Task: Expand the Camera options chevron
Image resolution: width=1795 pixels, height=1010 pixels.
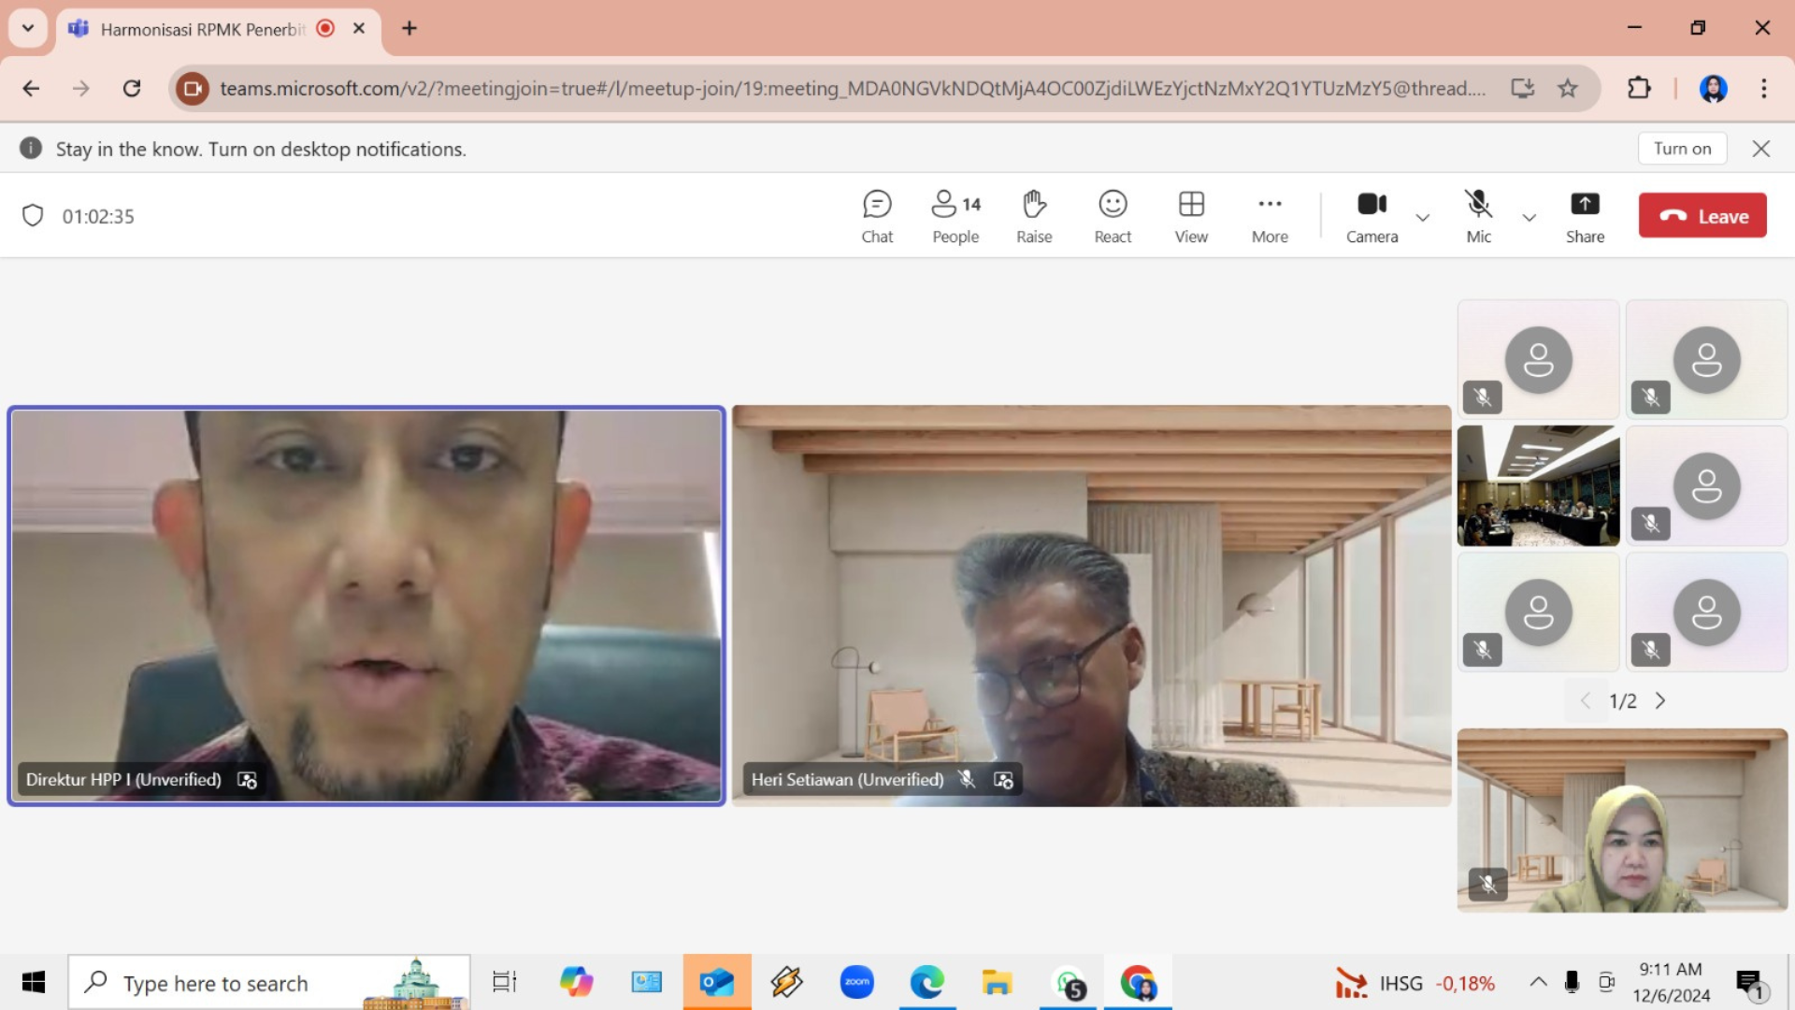Action: click(1423, 218)
